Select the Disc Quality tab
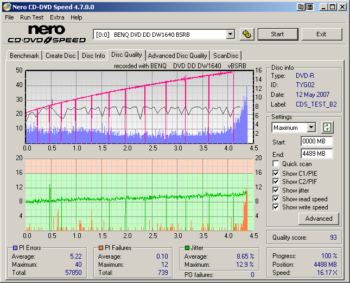350x283 pixels. (126, 55)
